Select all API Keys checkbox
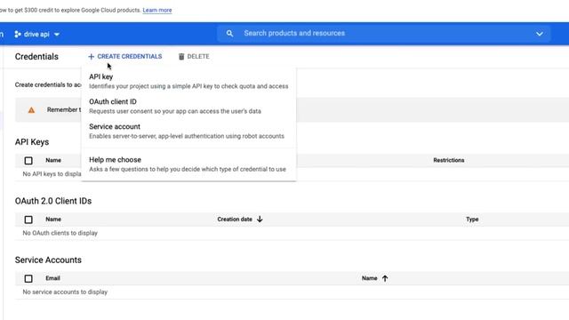This screenshot has height=320, width=569. point(28,160)
